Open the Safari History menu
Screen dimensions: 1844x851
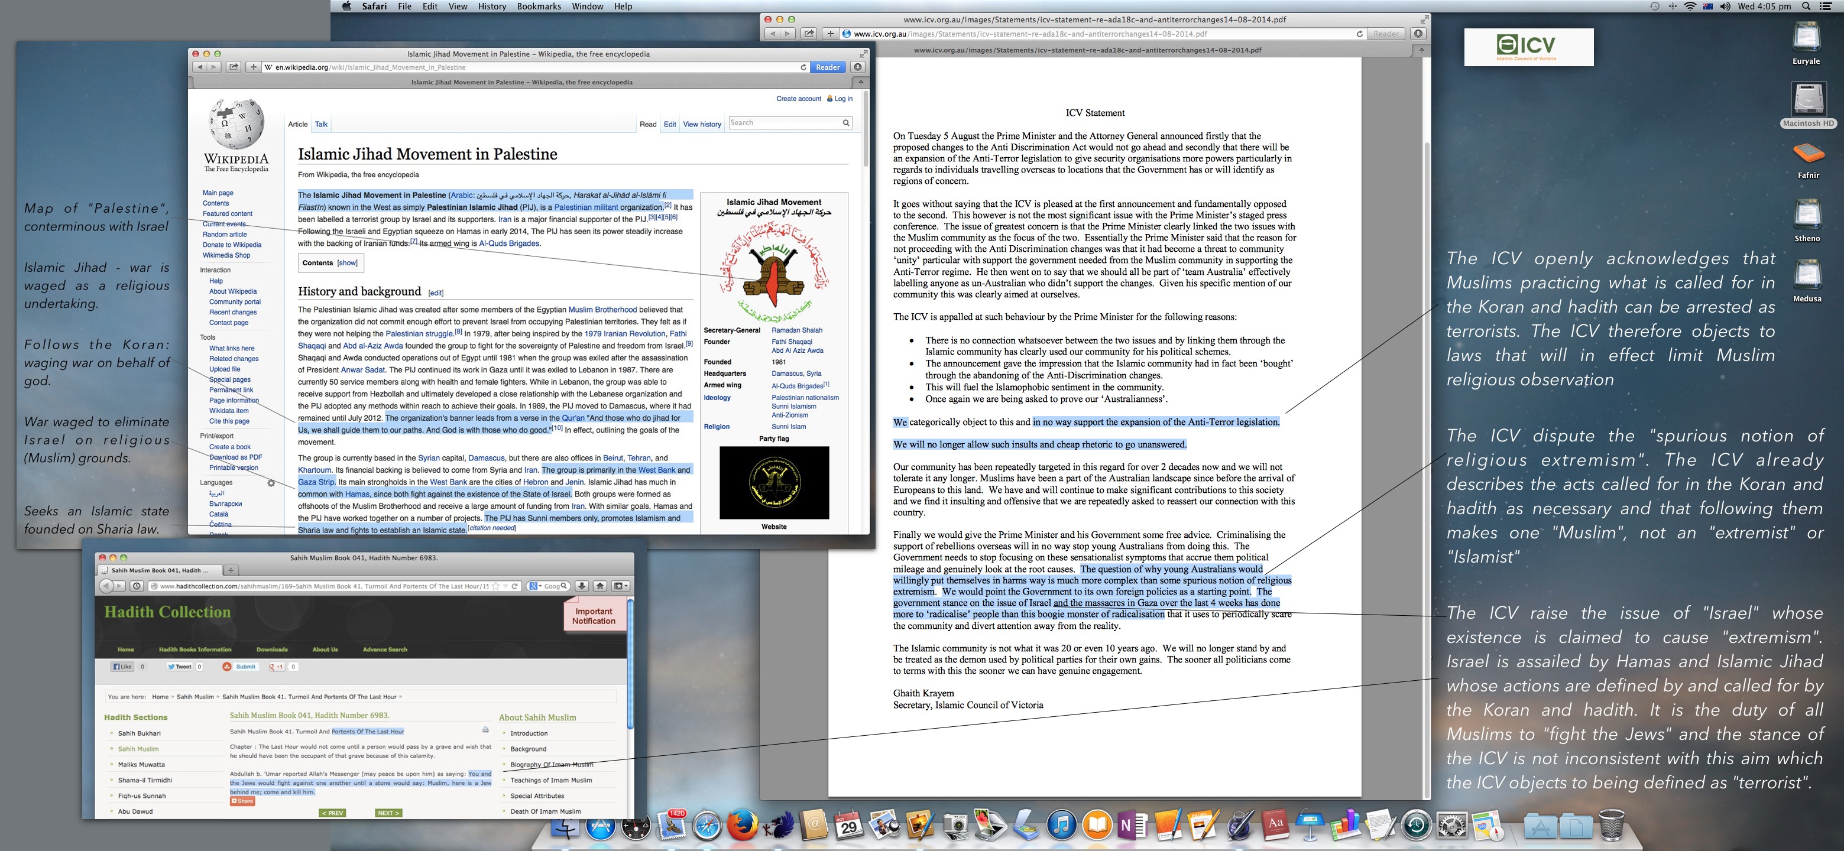click(x=492, y=7)
